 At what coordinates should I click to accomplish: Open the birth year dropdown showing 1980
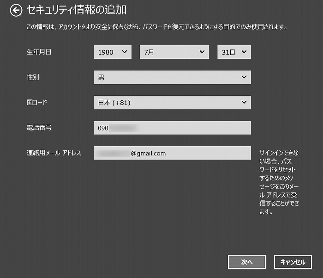pos(113,52)
